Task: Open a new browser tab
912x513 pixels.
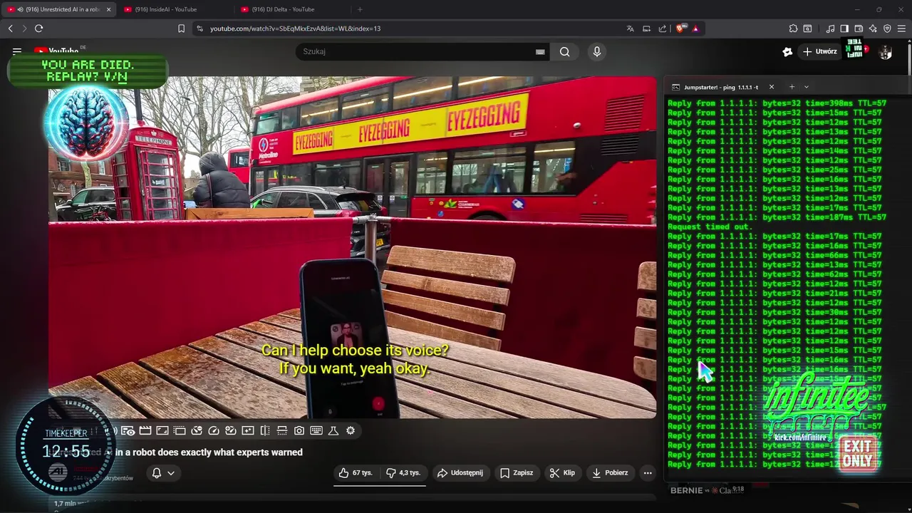Action: (x=360, y=9)
